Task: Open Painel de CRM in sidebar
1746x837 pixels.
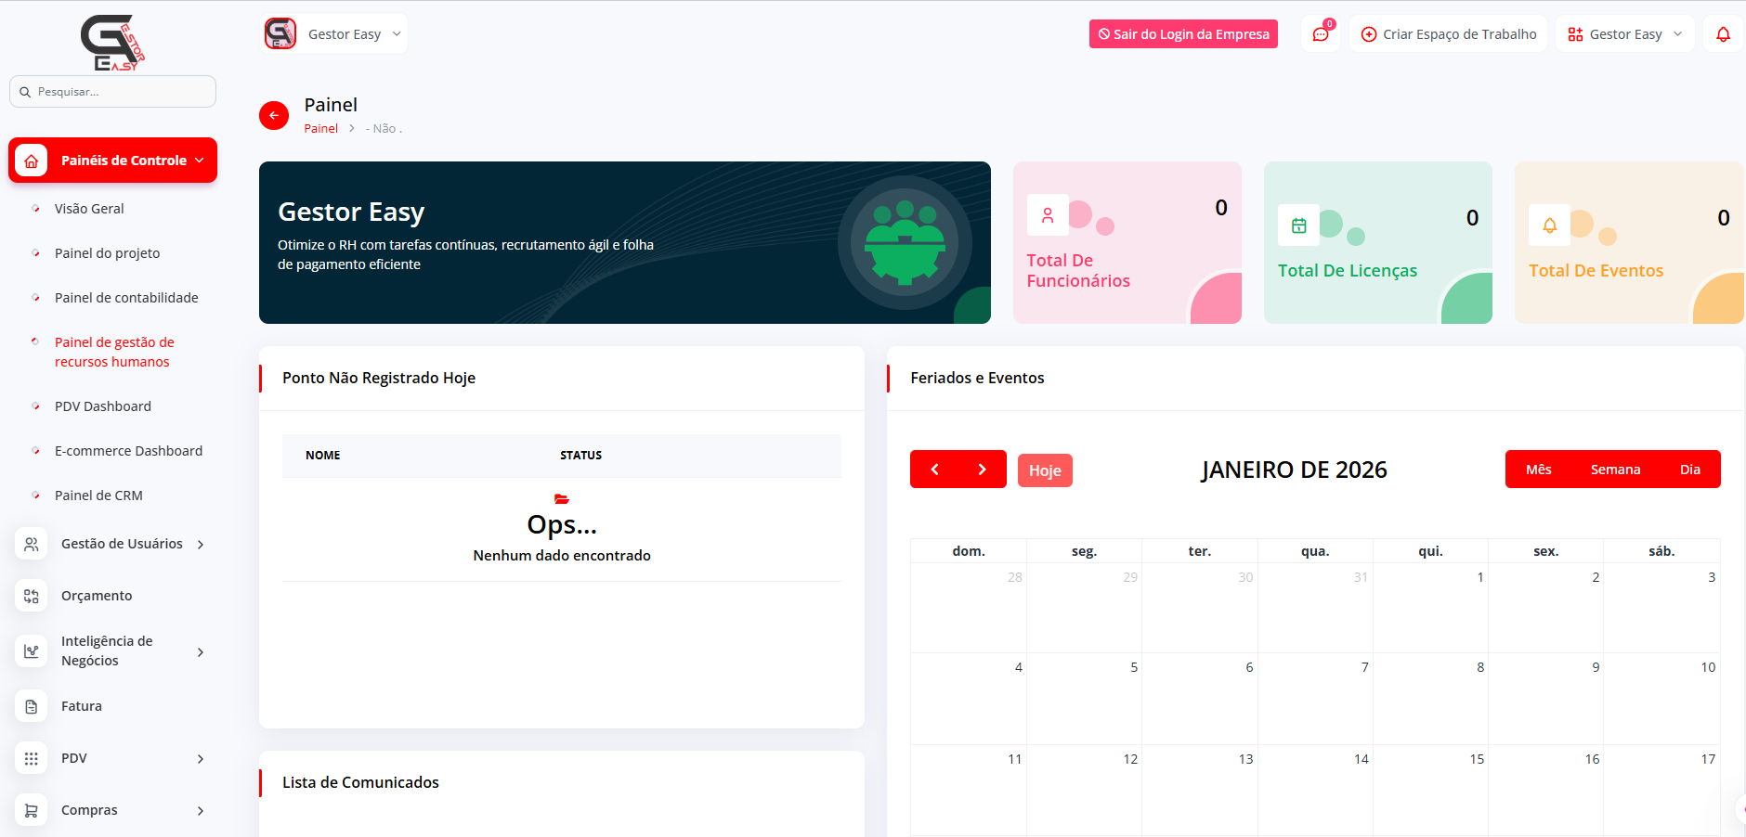Action: tap(98, 496)
